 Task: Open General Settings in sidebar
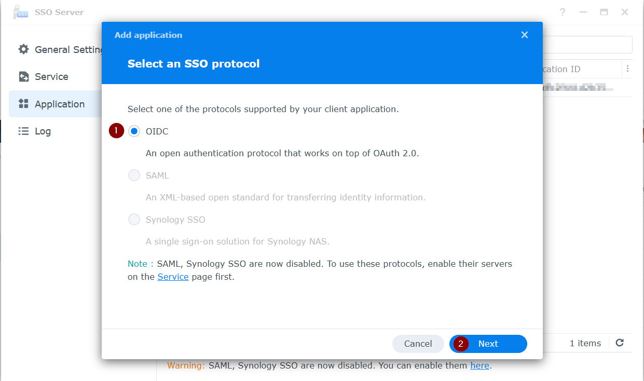click(x=57, y=49)
